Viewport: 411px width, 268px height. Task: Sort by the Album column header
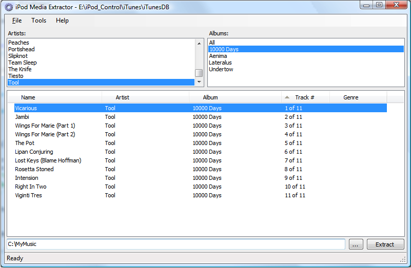click(x=235, y=97)
